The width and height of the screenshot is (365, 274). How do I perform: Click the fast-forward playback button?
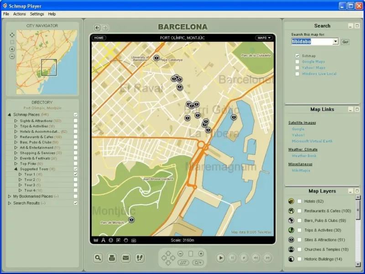tap(268, 258)
